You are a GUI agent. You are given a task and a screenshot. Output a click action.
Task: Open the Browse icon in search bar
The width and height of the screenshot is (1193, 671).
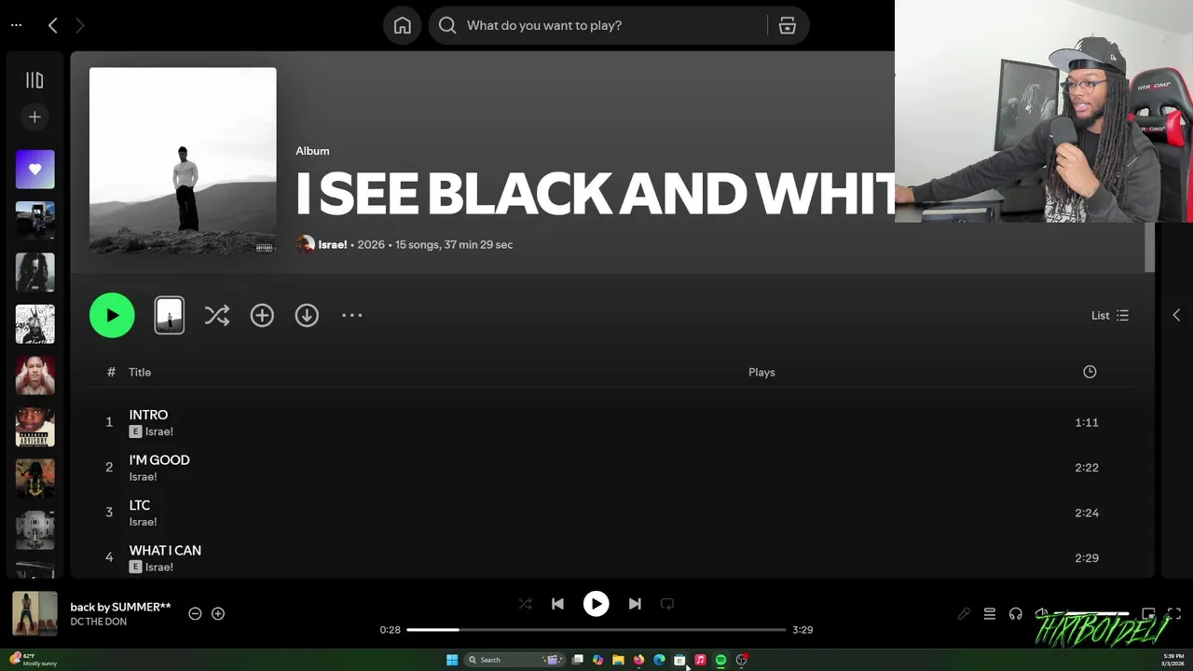coord(788,25)
